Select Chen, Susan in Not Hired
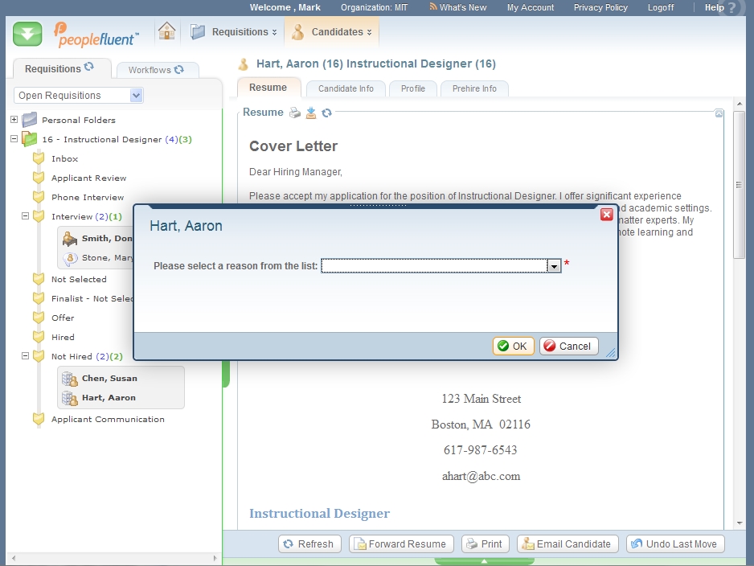The height and width of the screenshot is (566, 754). (x=109, y=378)
